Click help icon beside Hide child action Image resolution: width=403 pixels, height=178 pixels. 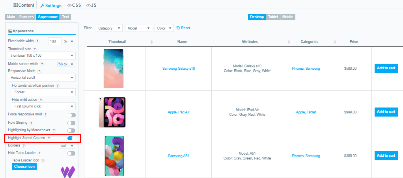41,100
